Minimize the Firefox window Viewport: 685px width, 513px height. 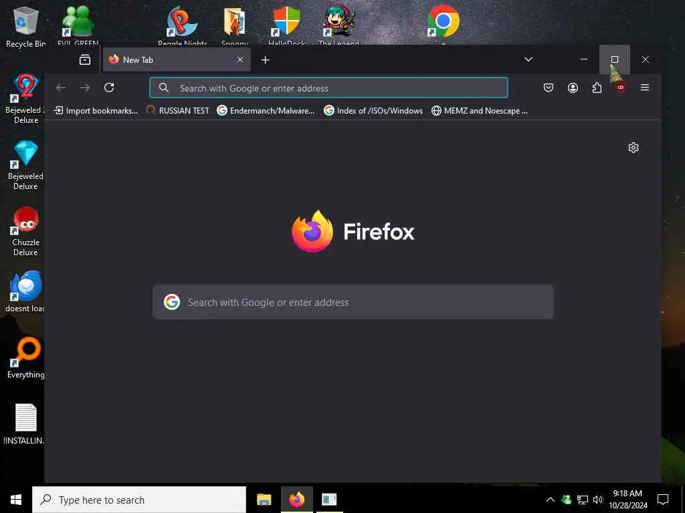[584, 59]
